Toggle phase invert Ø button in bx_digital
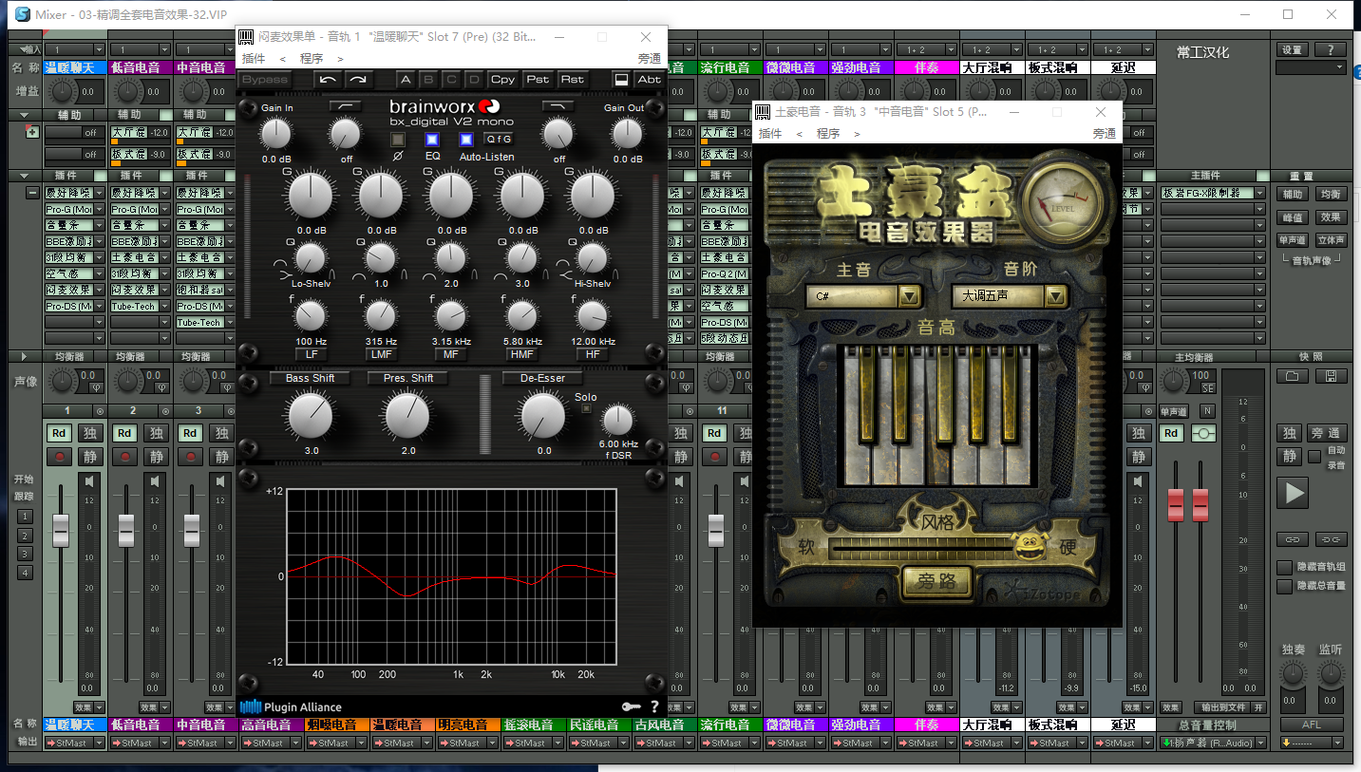Image resolution: width=1361 pixels, height=772 pixels. point(398,140)
